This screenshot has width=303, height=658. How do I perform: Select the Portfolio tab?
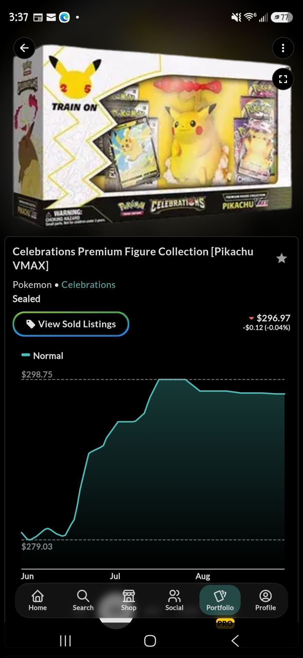(220, 600)
